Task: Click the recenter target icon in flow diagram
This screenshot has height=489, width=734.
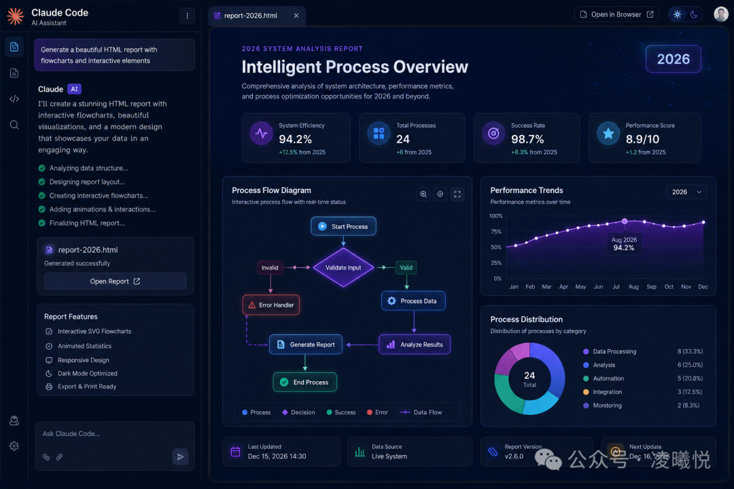Action: 440,194
